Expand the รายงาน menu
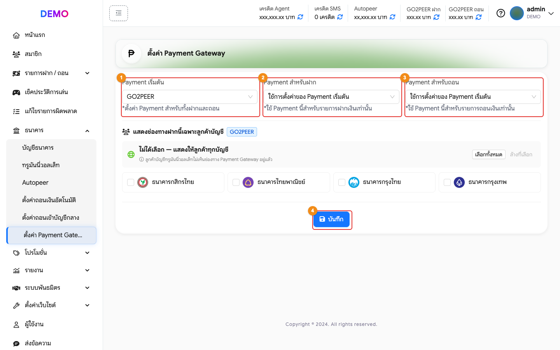560x350 pixels. pyautogui.click(x=87, y=270)
